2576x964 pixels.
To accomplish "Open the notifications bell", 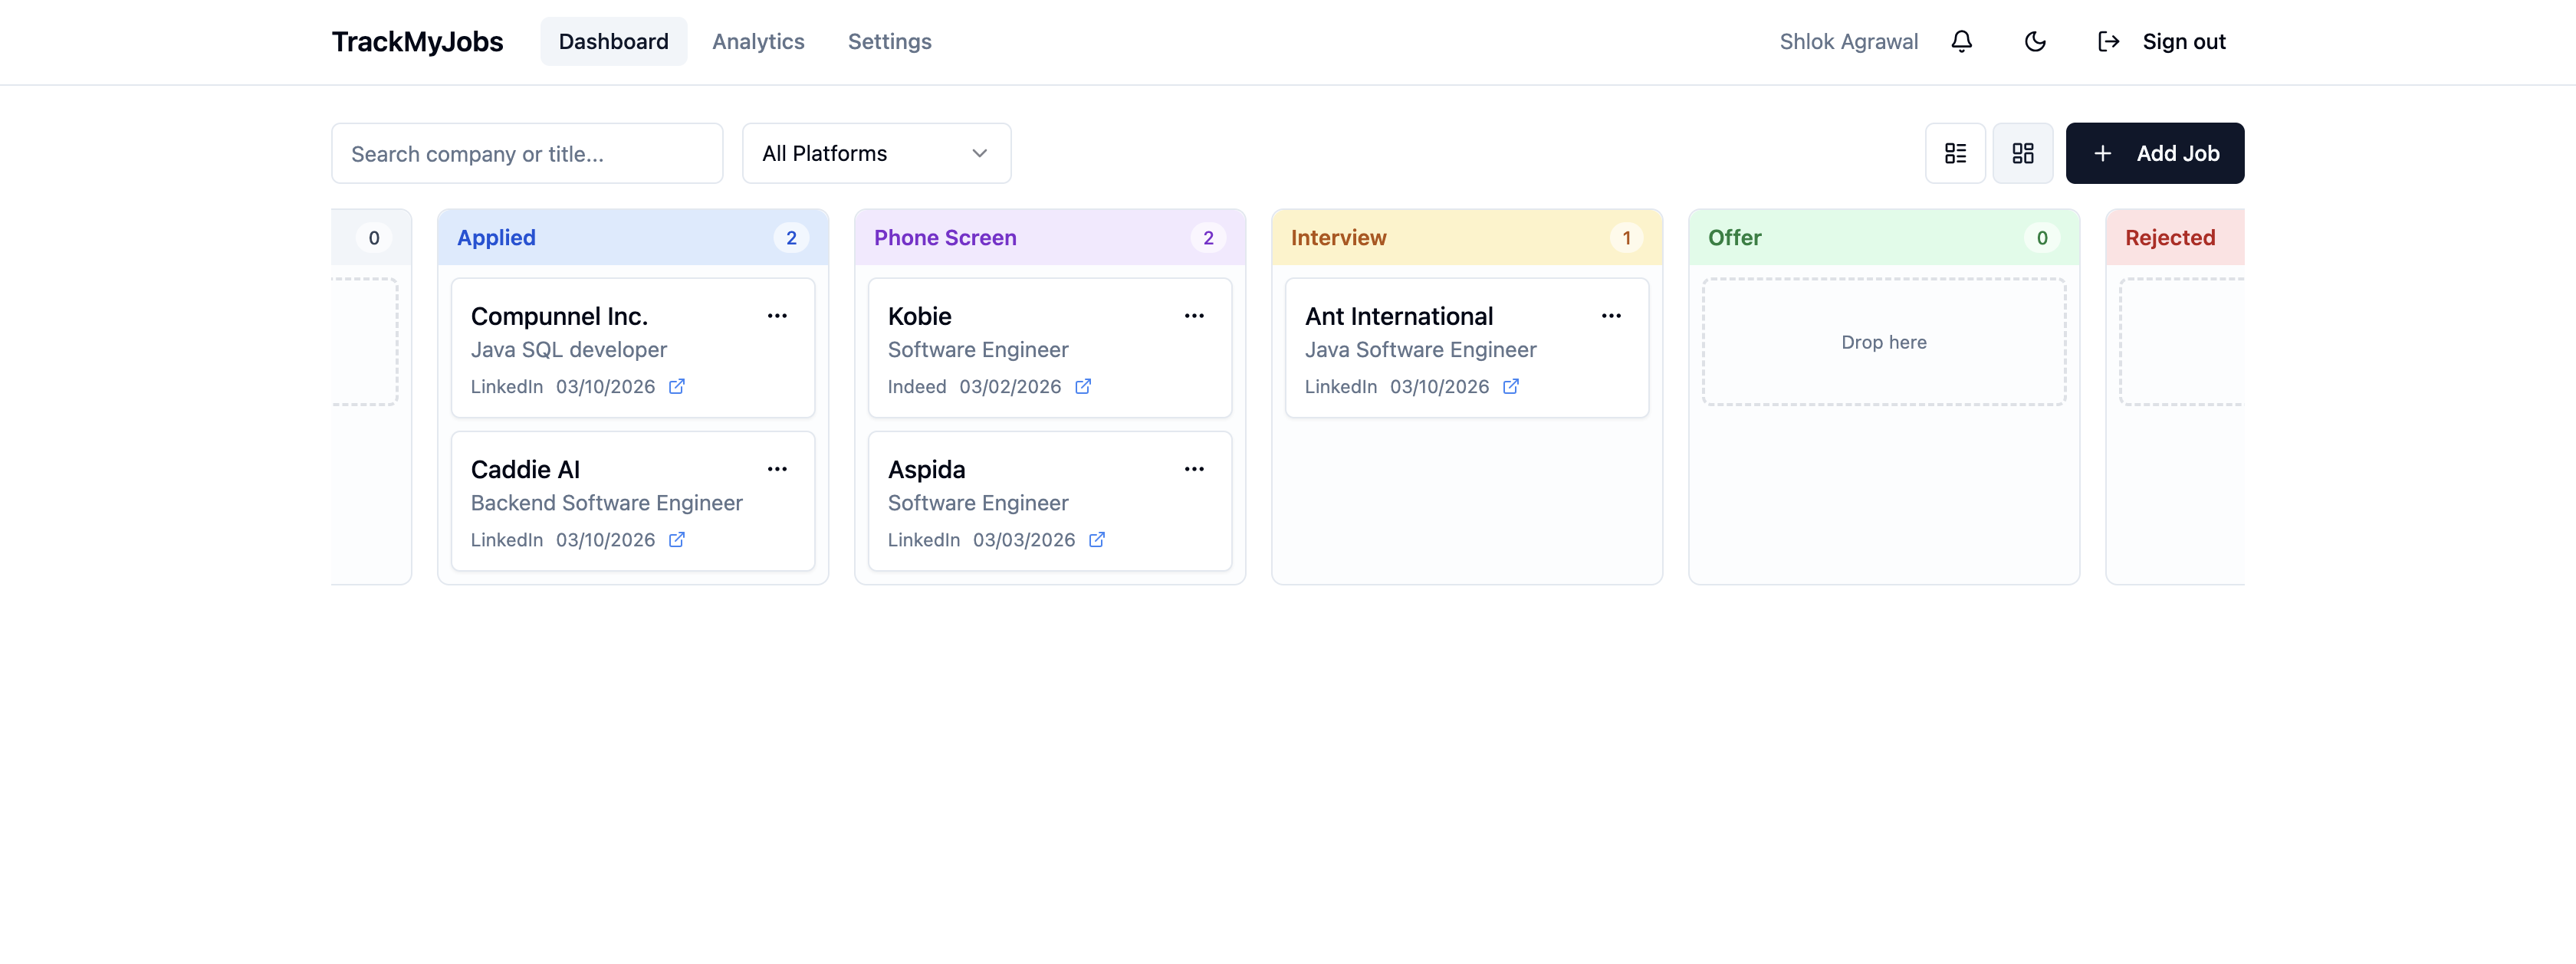I will click(1961, 41).
